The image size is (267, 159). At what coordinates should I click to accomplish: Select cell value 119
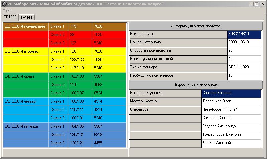click(80, 27)
